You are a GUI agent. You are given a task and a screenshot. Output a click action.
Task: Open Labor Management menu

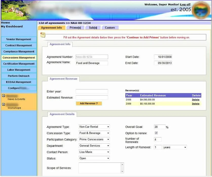click(19, 70)
